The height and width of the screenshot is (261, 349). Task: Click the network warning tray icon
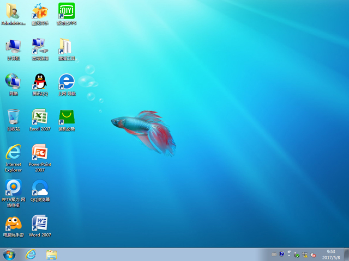pyautogui.click(x=305, y=254)
